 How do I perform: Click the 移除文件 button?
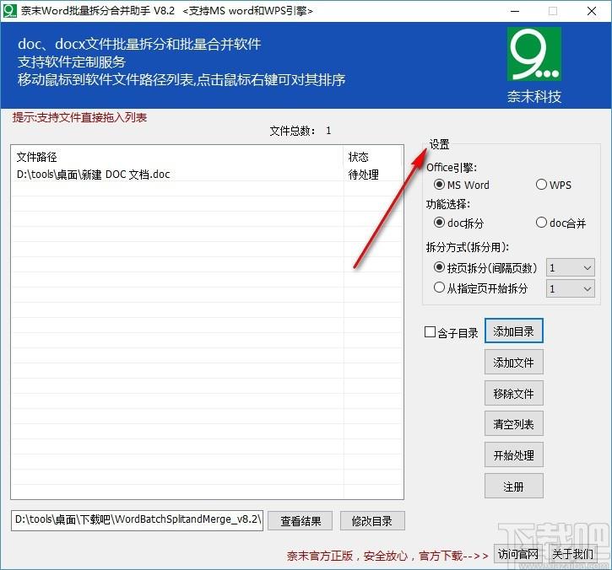point(513,394)
